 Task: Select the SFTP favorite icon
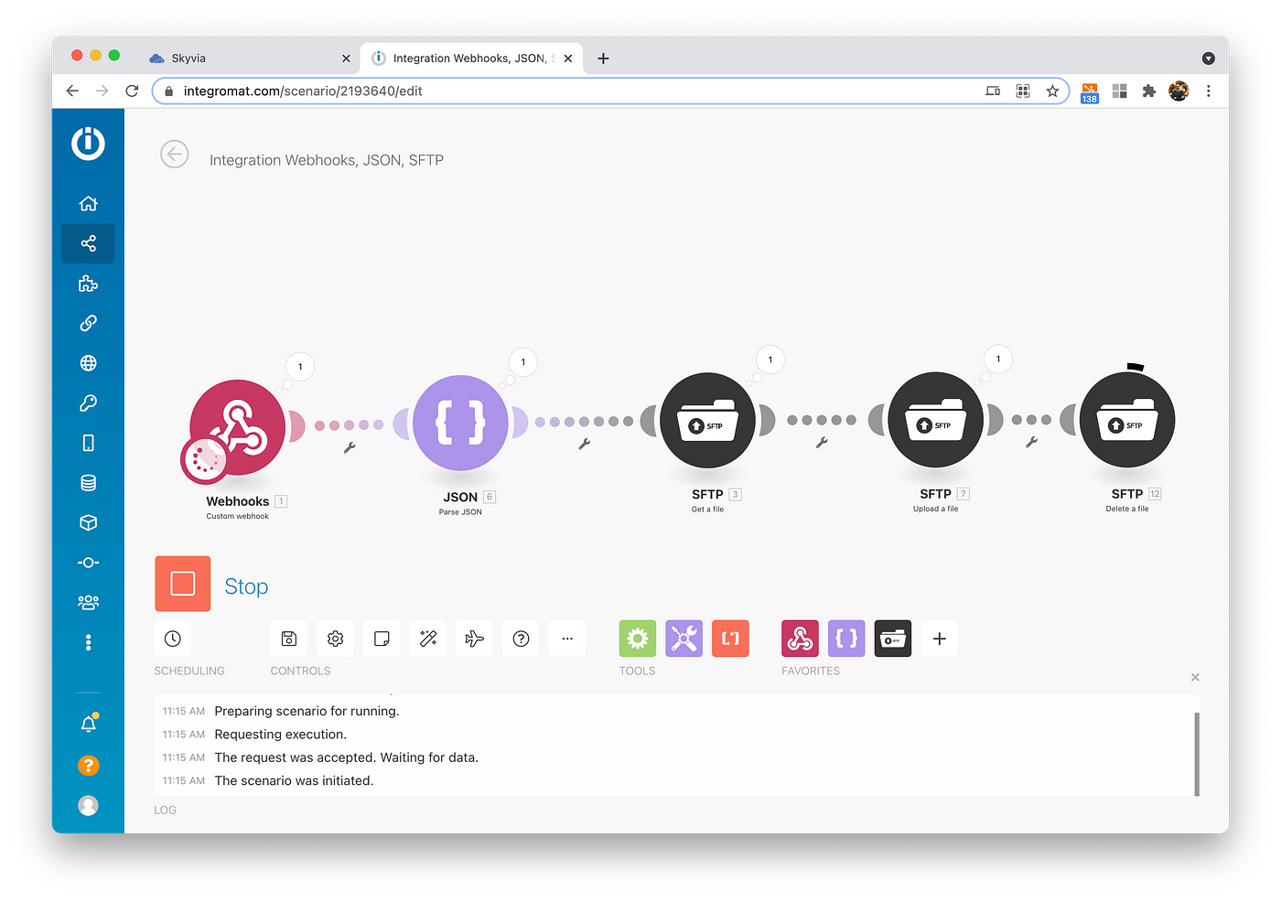click(x=892, y=639)
